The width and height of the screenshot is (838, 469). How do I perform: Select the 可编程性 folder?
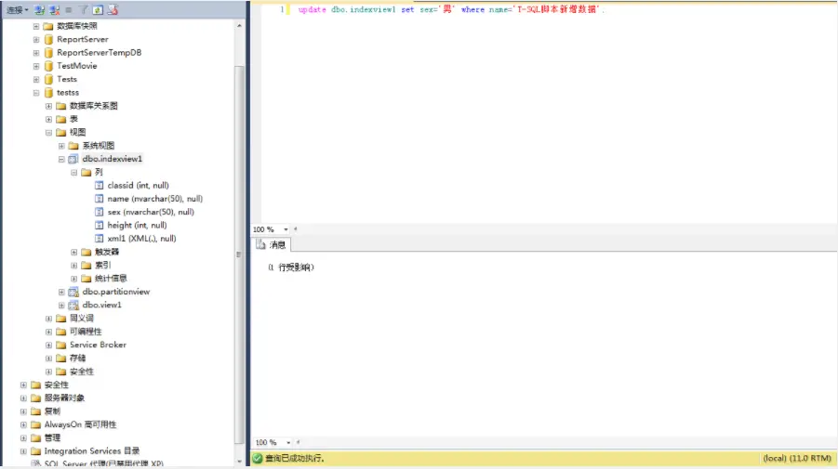[x=86, y=332]
